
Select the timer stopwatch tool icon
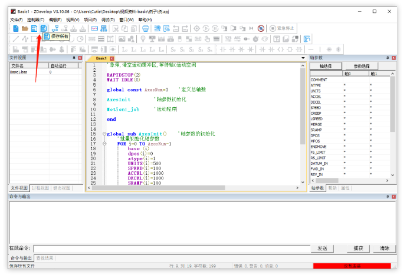(x=255, y=39)
